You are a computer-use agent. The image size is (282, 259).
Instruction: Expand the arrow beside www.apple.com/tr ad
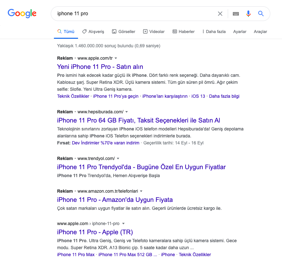116,58
